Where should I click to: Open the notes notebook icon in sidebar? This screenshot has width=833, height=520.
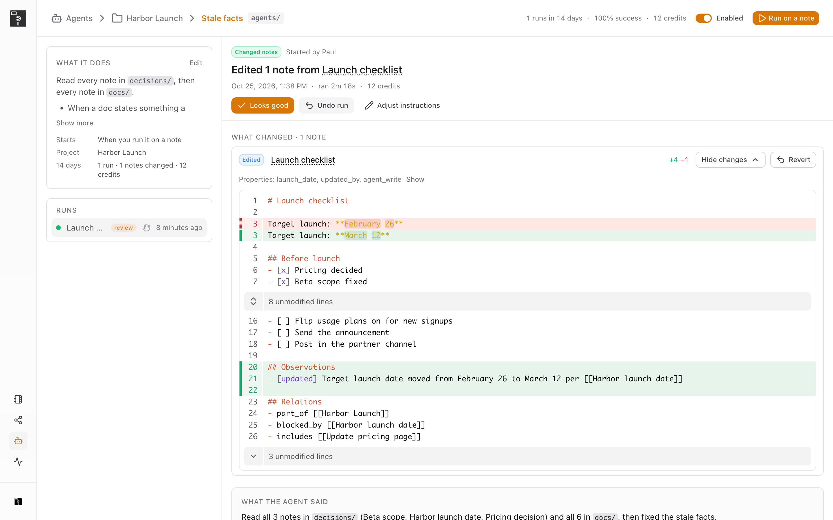[18, 399]
